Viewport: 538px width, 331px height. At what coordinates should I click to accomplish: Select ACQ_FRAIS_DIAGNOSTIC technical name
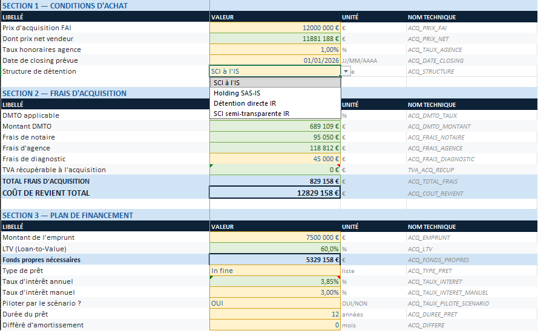441,159
